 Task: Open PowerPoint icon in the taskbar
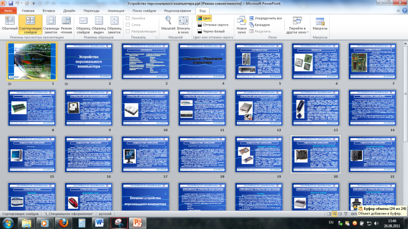click(137, 223)
